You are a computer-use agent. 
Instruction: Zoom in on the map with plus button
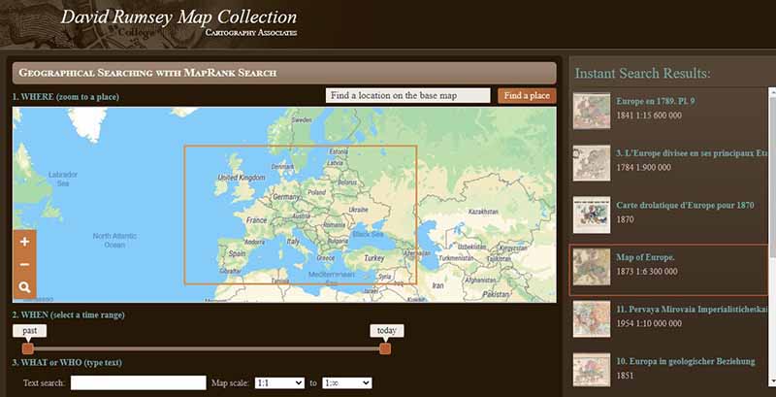click(24, 242)
